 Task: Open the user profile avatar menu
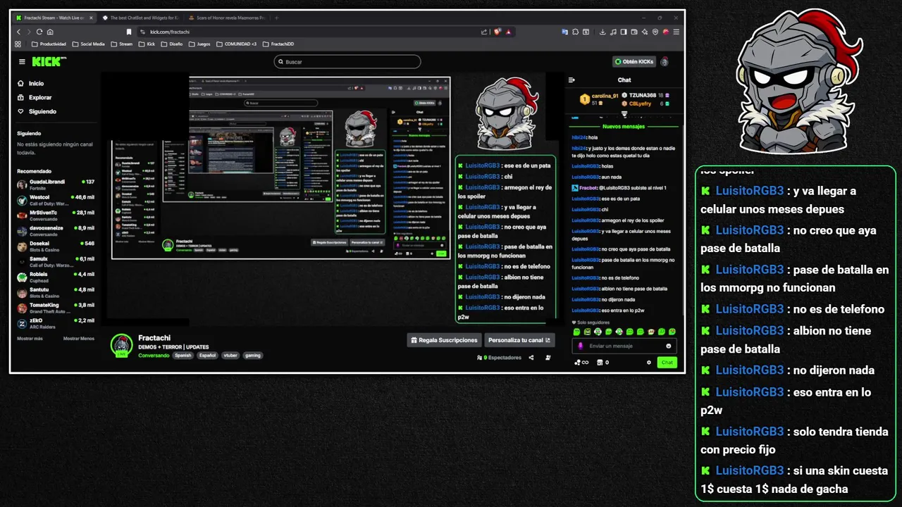[x=665, y=62]
